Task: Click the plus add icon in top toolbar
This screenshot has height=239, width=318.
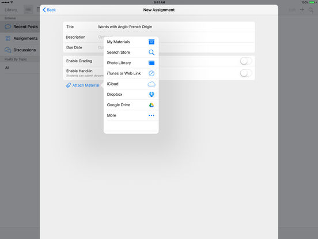Action: click(302, 10)
